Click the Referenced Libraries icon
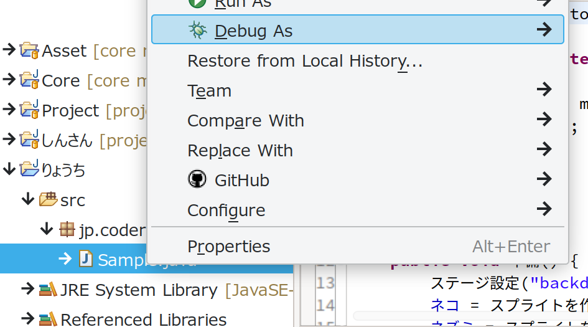Viewport: 588px width, 327px height. [x=48, y=320]
